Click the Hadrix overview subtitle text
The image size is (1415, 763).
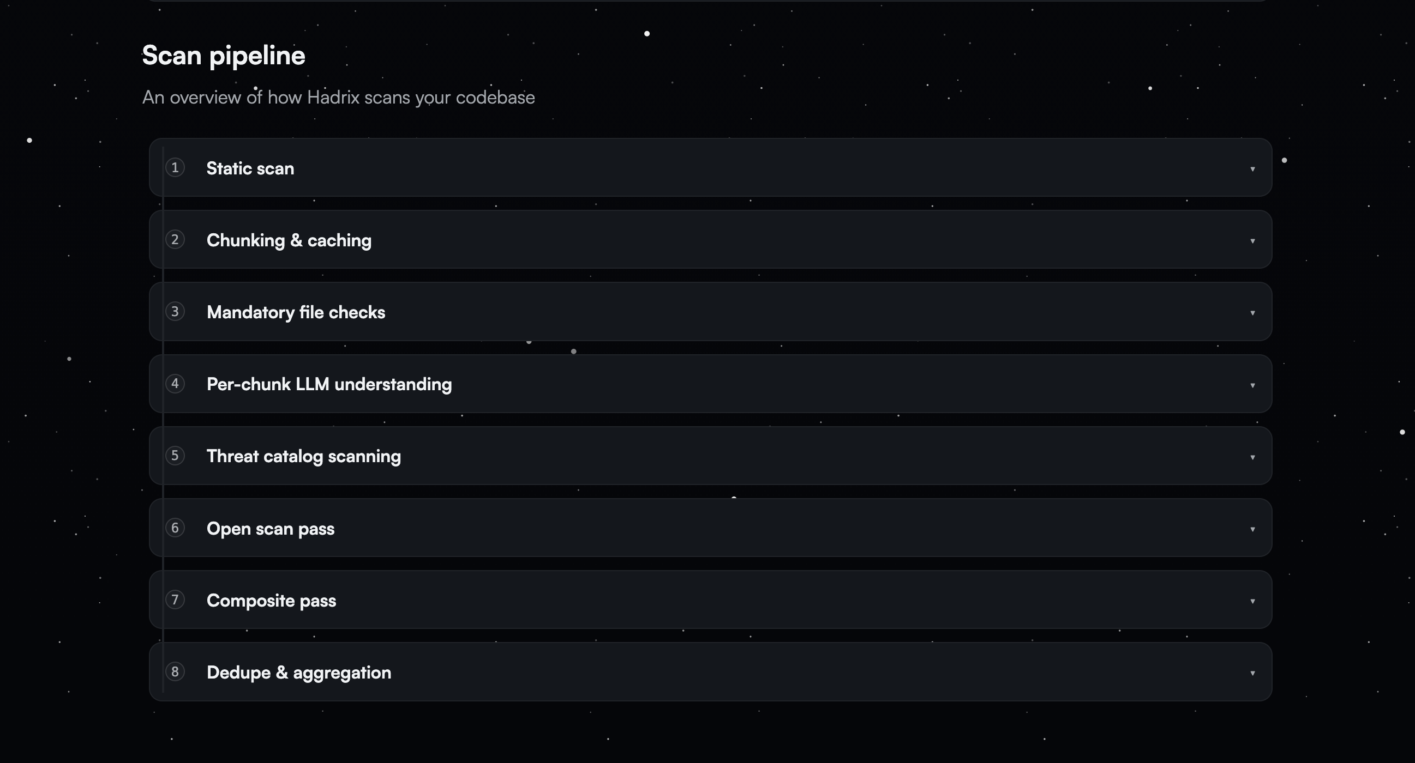339,97
